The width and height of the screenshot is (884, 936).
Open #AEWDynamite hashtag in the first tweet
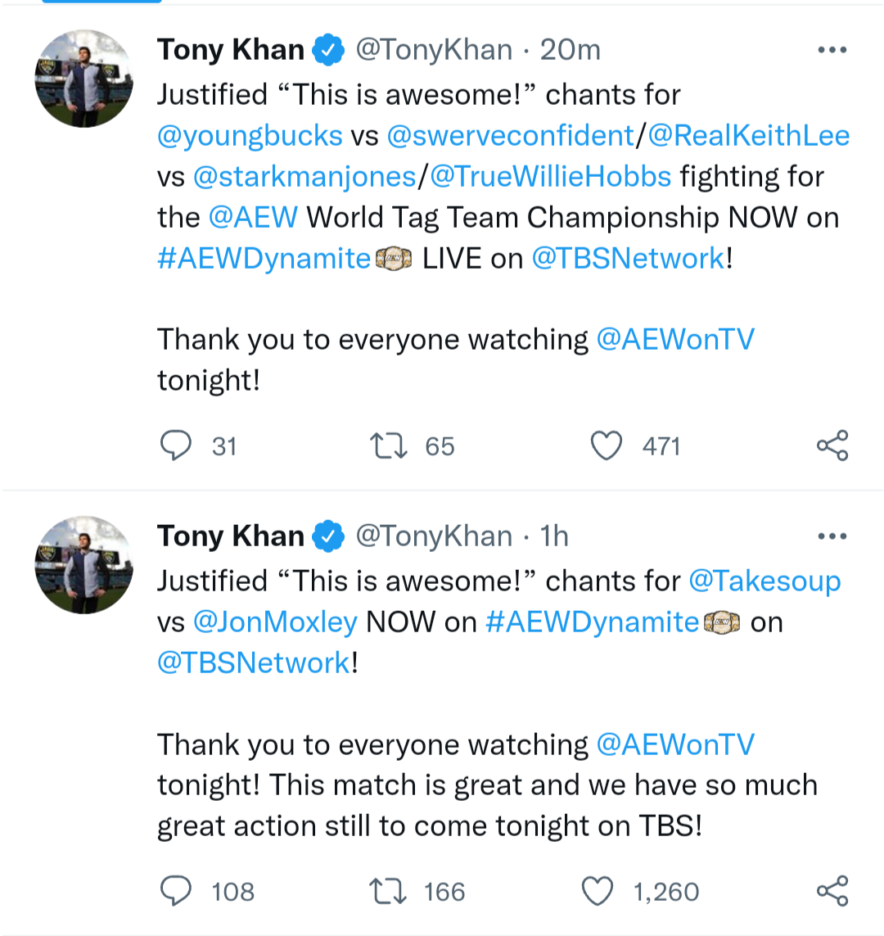point(264,259)
